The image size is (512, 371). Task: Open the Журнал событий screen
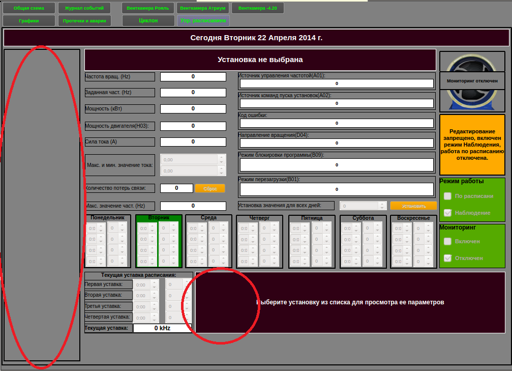(84, 8)
